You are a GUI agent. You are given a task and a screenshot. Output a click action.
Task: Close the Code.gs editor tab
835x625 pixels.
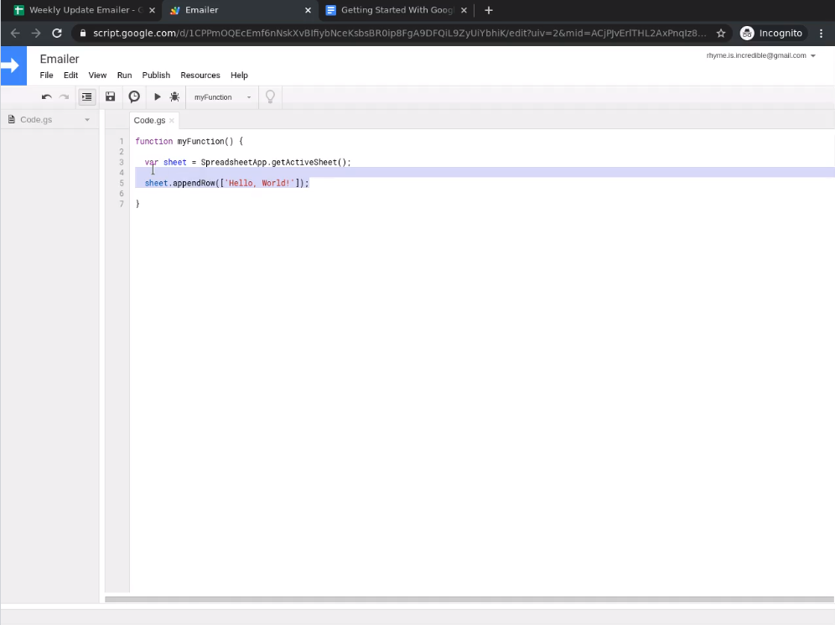point(172,121)
